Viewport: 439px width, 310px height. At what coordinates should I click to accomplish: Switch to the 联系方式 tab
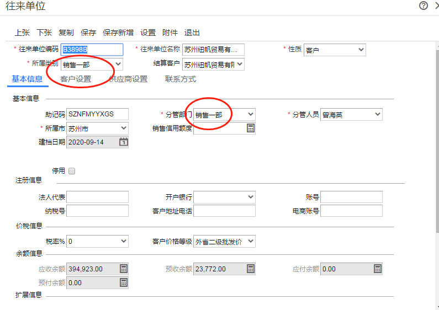pyautogui.click(x=181, y=79)
